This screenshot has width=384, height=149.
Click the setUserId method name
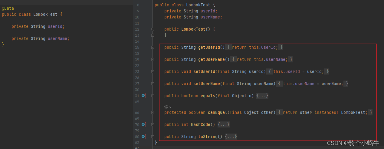coord(204,71)
